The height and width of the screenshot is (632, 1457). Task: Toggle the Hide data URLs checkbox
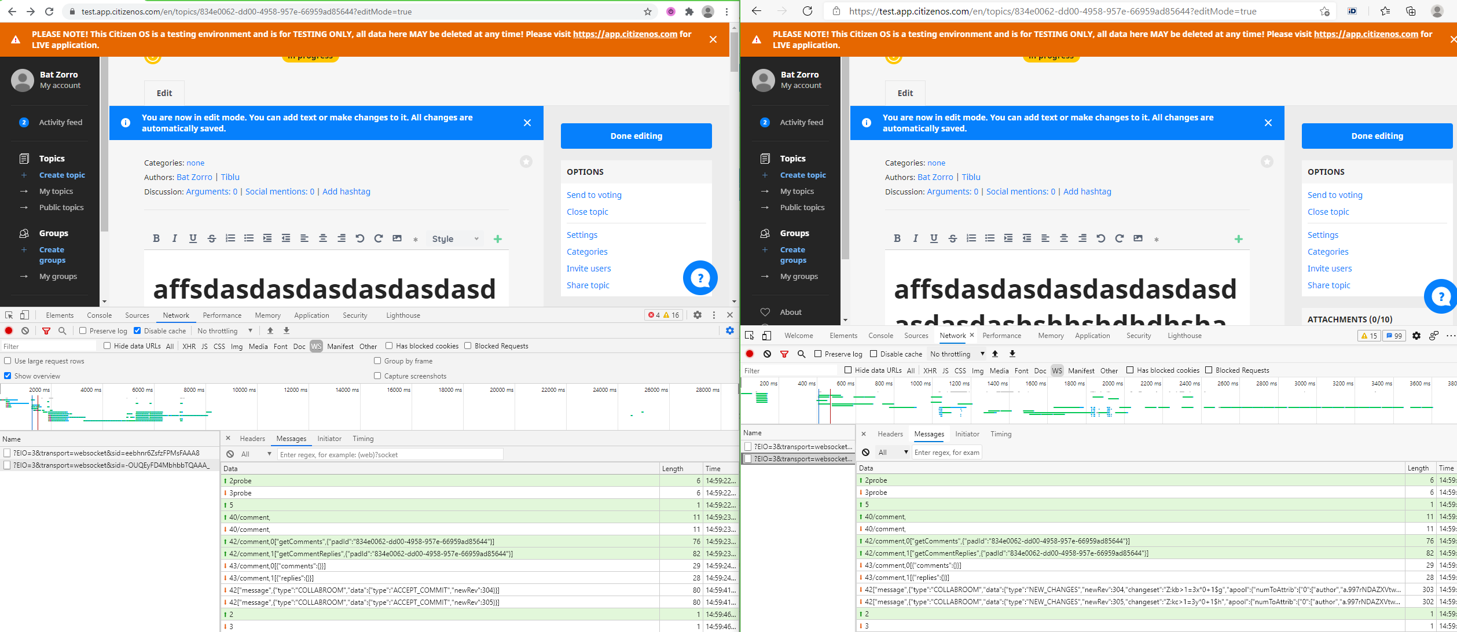(107, 346)
